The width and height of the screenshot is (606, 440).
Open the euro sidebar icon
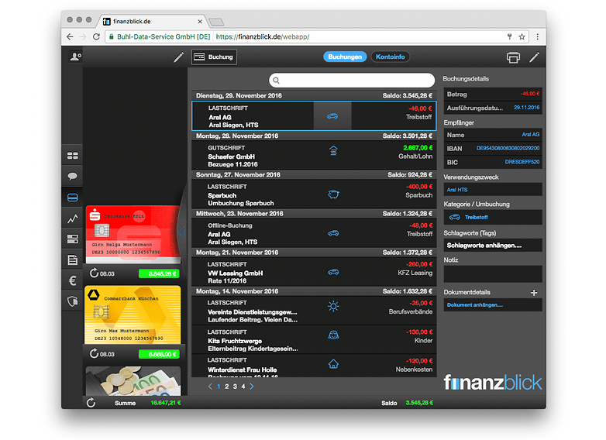[73, 281]
